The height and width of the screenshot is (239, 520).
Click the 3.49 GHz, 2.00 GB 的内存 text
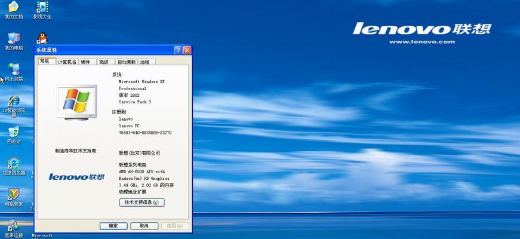coord(146,185)
